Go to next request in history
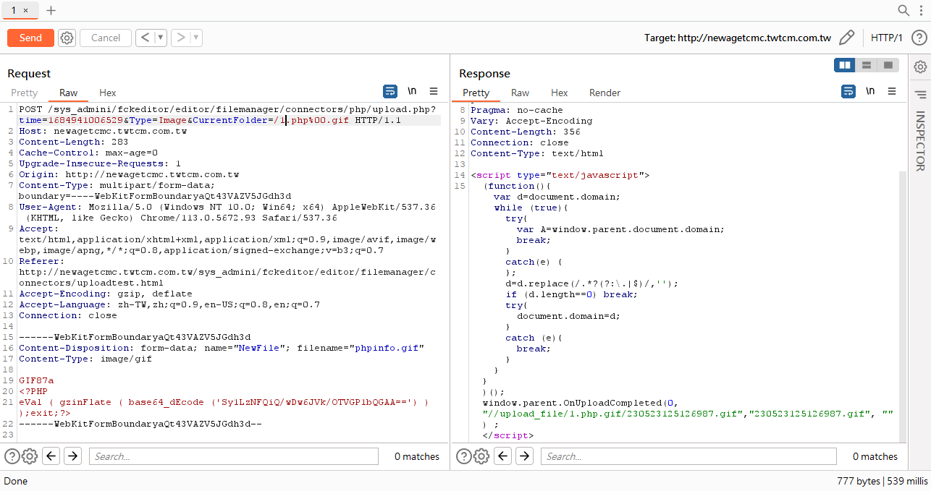Screen dimensions: 931x491 (180, 38)
